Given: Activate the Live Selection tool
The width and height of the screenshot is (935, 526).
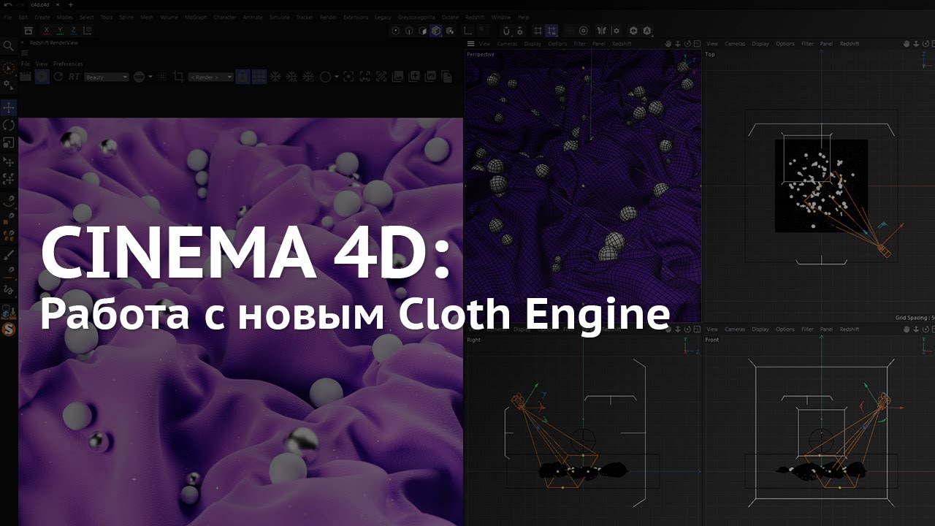Looking at the screenshot, I should 9,68.
